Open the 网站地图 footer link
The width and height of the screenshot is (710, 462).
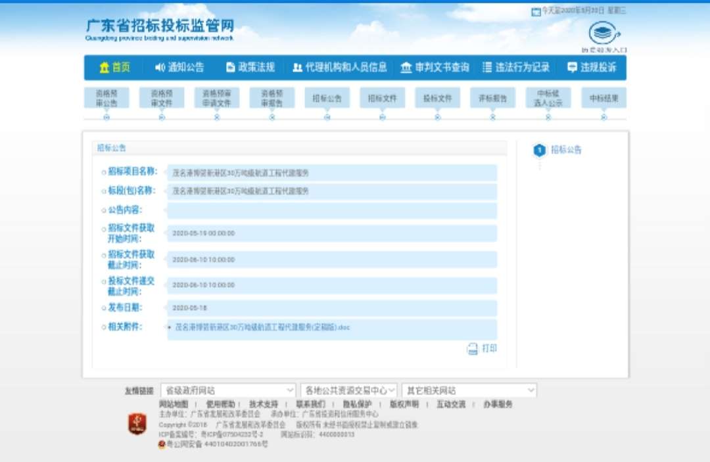pyautogui.click(x=174, y=404)
